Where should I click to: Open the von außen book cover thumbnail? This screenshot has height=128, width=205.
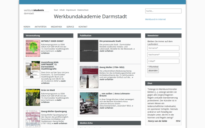[x=89, y=103]
